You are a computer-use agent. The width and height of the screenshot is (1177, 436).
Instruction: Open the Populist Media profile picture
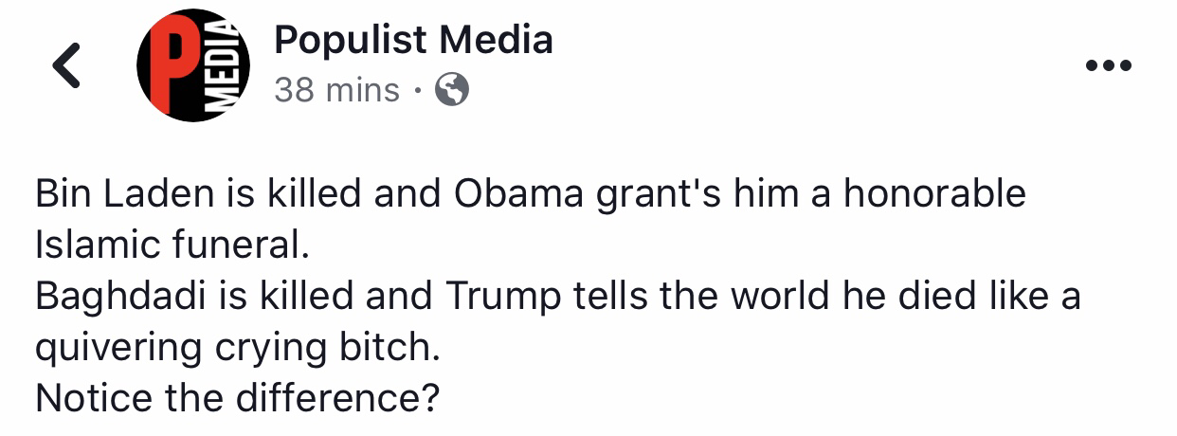point(193,65)
